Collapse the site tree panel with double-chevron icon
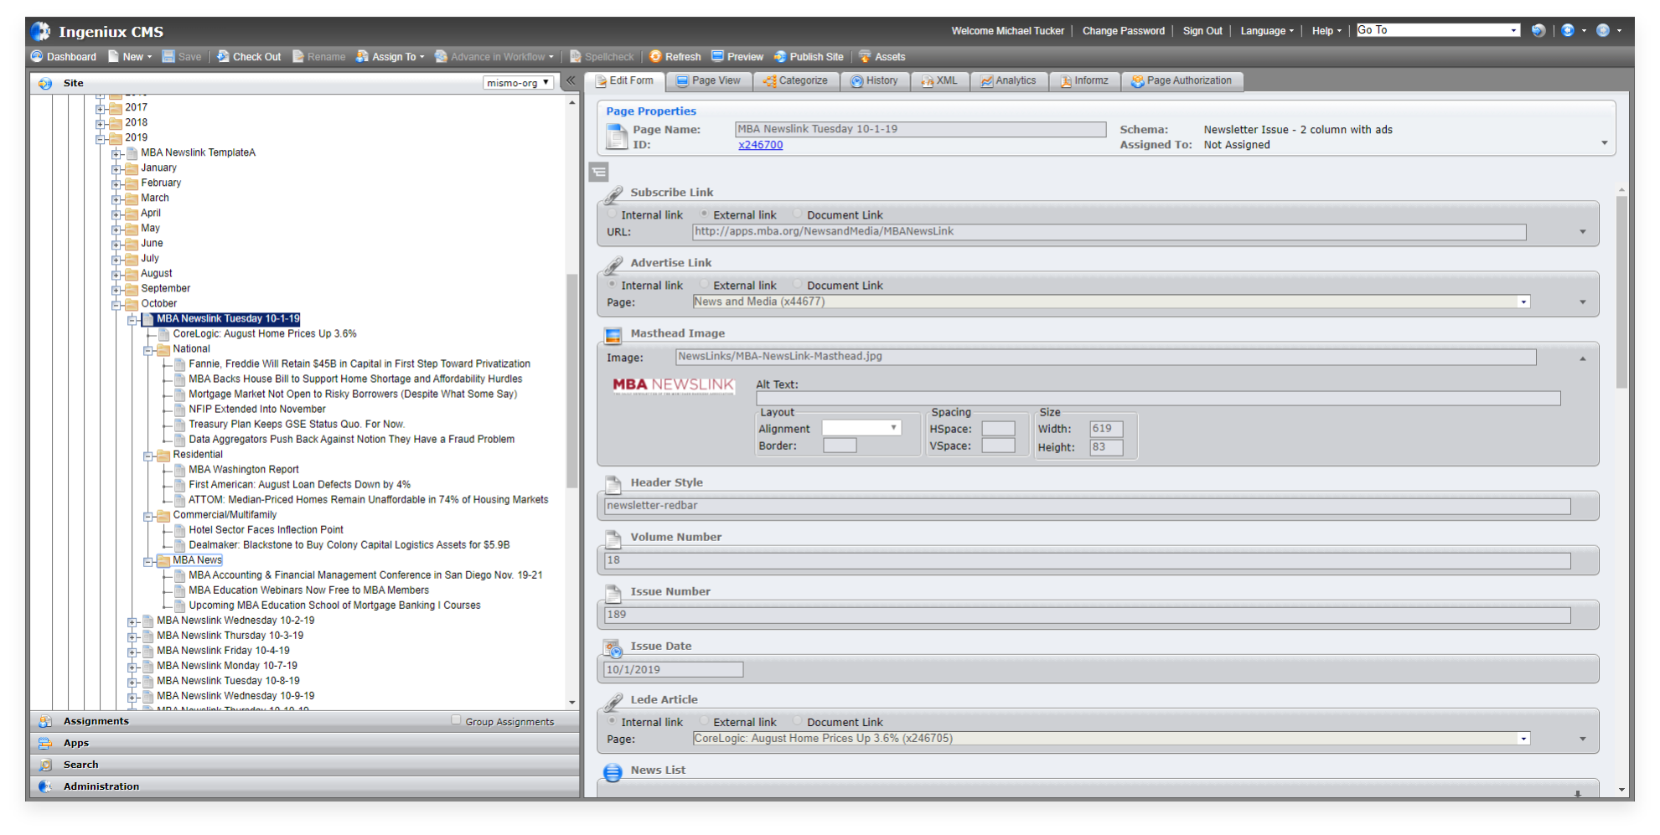The height and width of the screenshot is (835, 1660). (571, 81)
